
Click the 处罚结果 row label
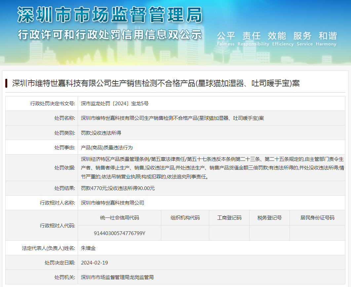tap(64, 188)
